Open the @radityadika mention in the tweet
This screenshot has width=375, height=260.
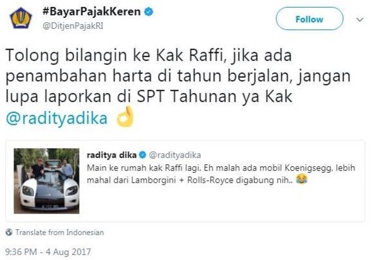click(x=57, y=118)
